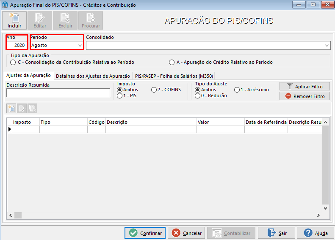Click the Confirmar button

[x=145, y=233]
